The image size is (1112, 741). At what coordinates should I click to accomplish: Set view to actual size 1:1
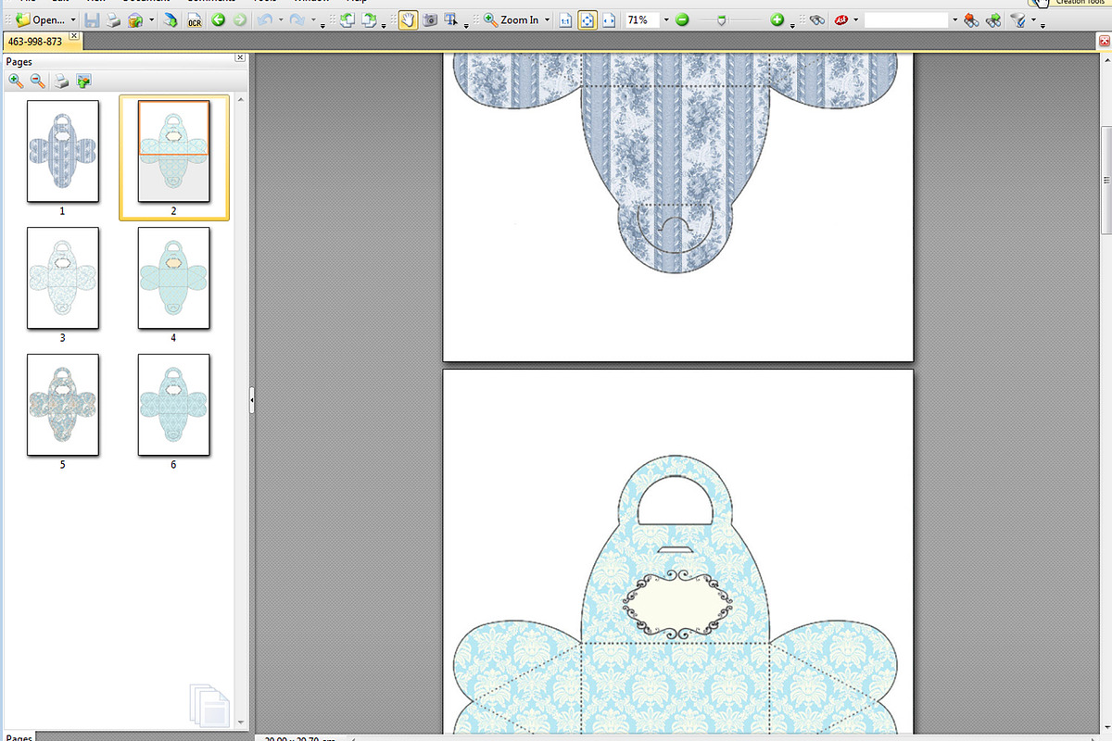click(566, 19)
